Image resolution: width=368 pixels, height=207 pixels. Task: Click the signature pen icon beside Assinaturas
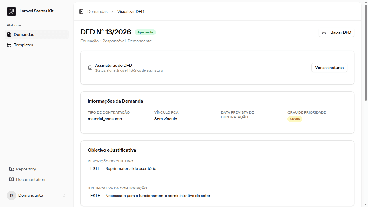(x=90, y=68)
